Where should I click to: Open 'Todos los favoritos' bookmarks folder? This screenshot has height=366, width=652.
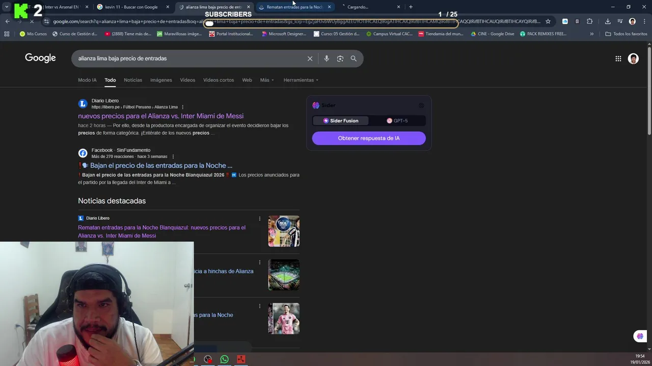click(x=626, y=34)
